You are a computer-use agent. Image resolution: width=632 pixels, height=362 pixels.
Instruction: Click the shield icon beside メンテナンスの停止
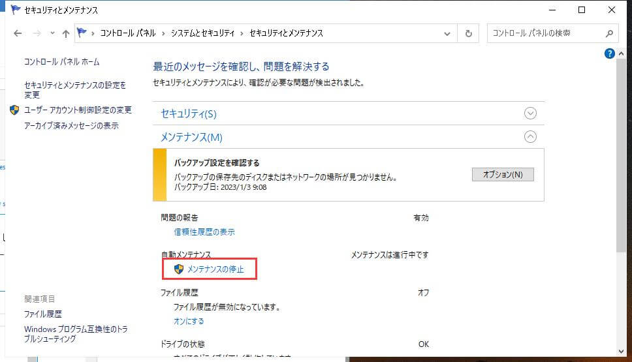[x=178, y=269]
